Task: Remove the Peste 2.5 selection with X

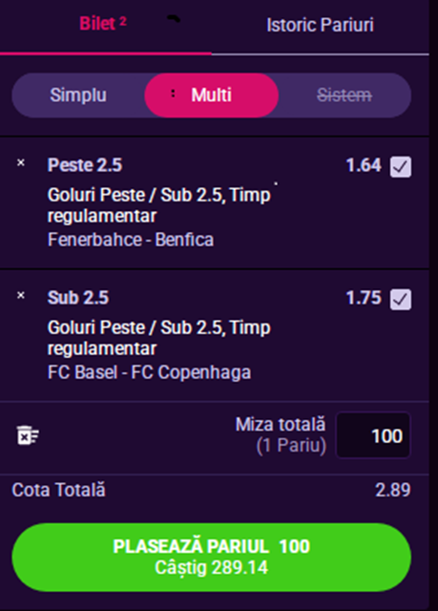Action: (21, 163)
